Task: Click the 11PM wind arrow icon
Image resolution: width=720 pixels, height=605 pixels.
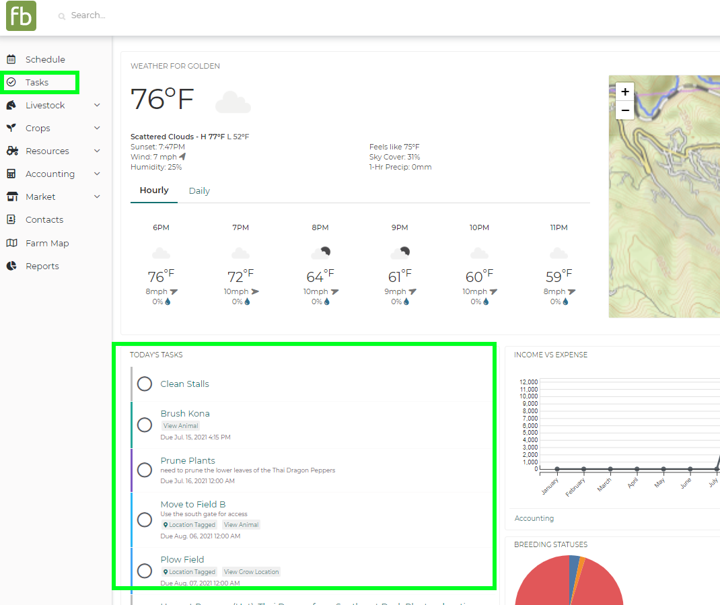Action: coord(572,291)
